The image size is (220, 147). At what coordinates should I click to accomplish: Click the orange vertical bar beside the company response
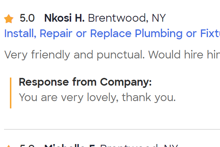pos(11,93)
